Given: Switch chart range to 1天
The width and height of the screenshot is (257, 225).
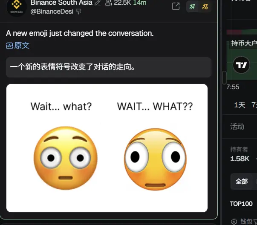Looking at the screenshot, I should 240,105.
